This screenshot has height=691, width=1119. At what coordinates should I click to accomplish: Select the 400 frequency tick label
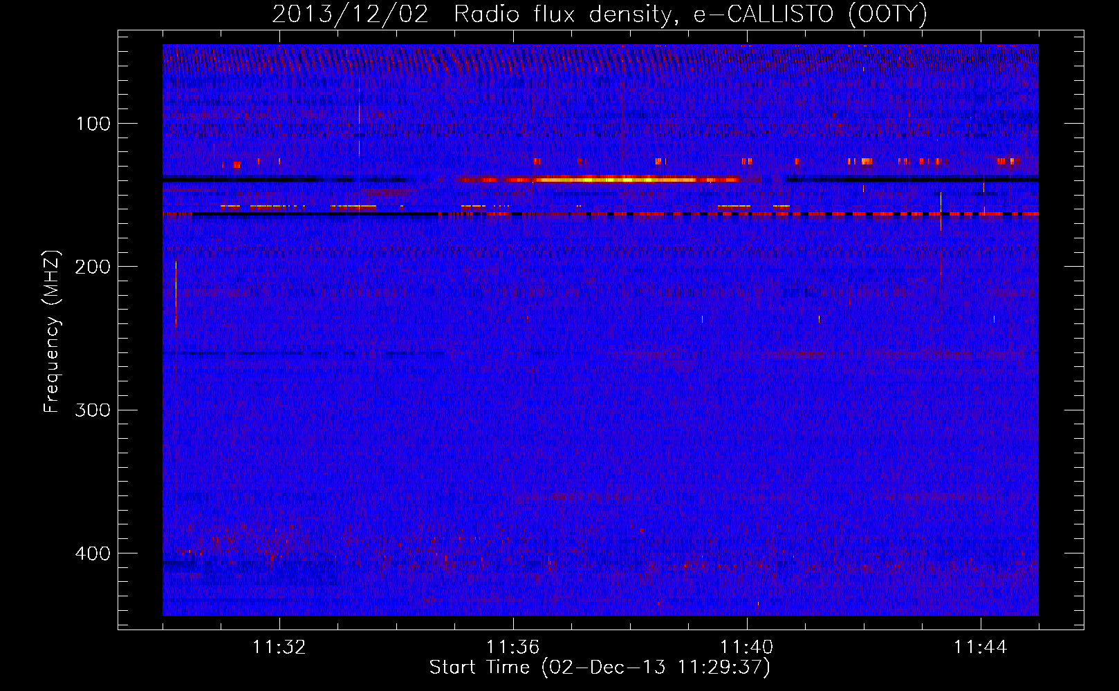tap(93, 553)
